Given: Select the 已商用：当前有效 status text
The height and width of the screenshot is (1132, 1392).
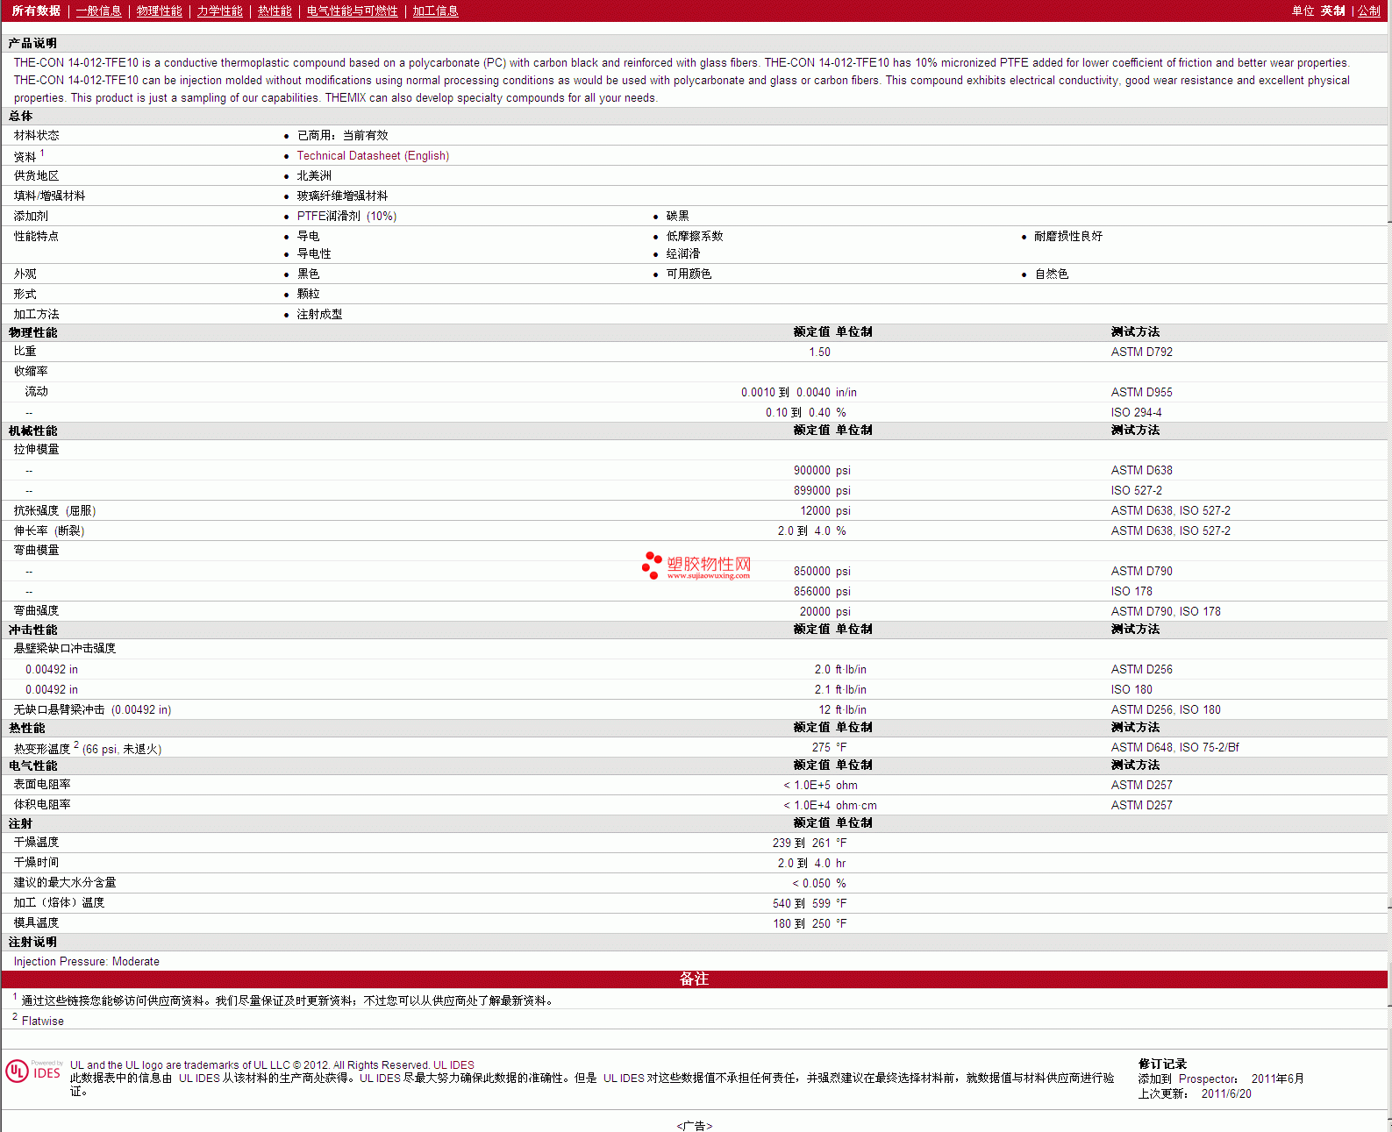Looking at the screenshot, I should 342,135.
